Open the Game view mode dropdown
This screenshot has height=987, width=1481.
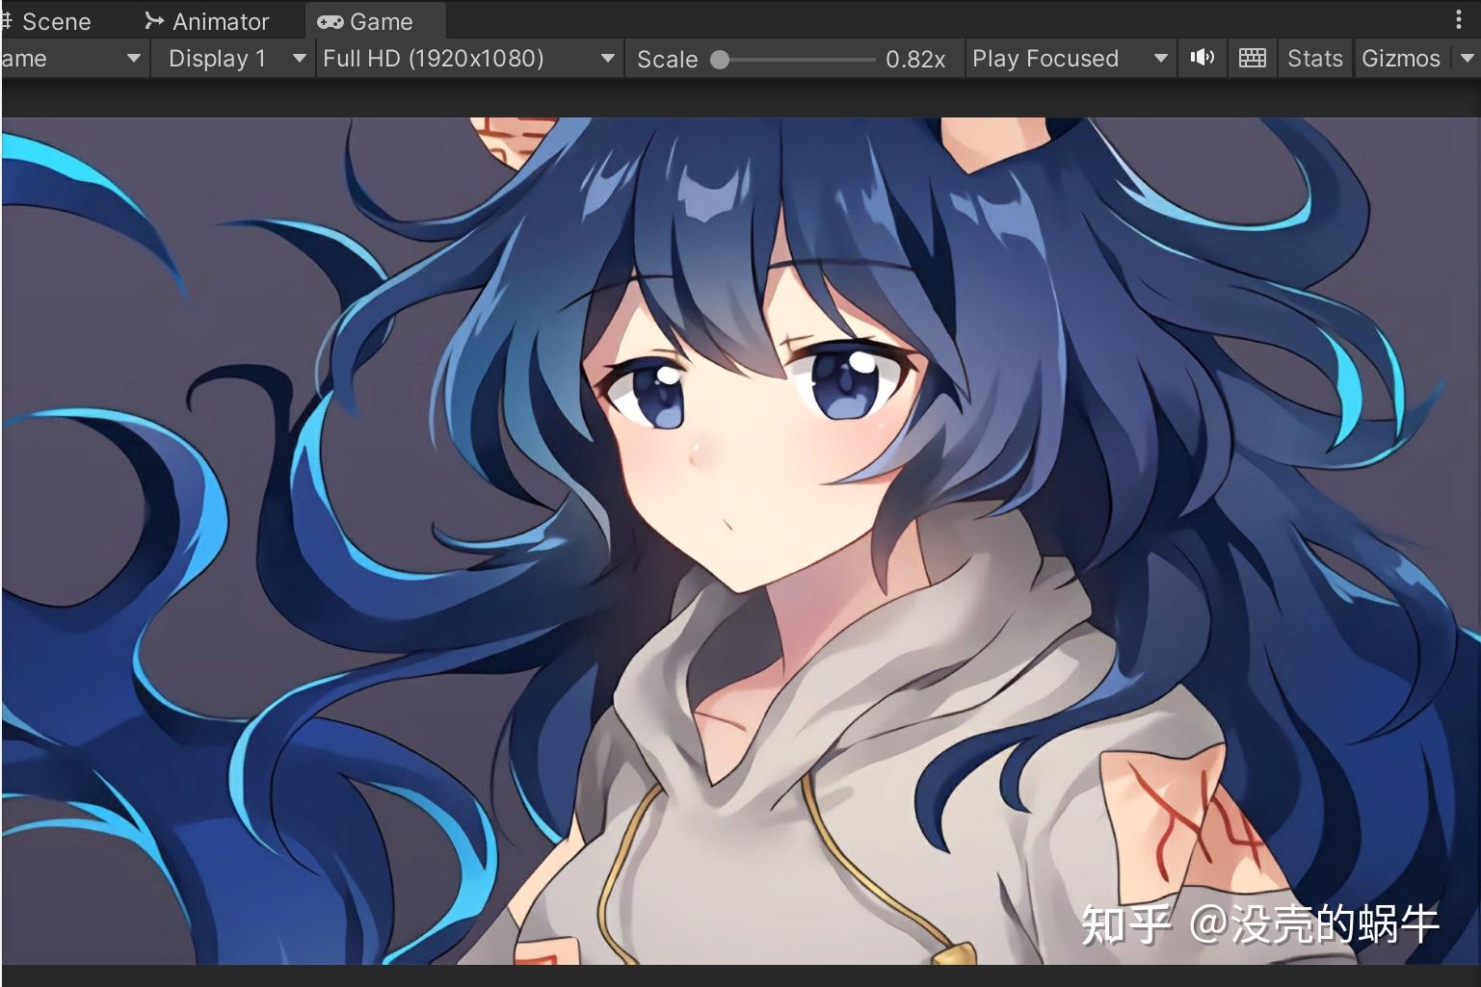pos(73,59)
